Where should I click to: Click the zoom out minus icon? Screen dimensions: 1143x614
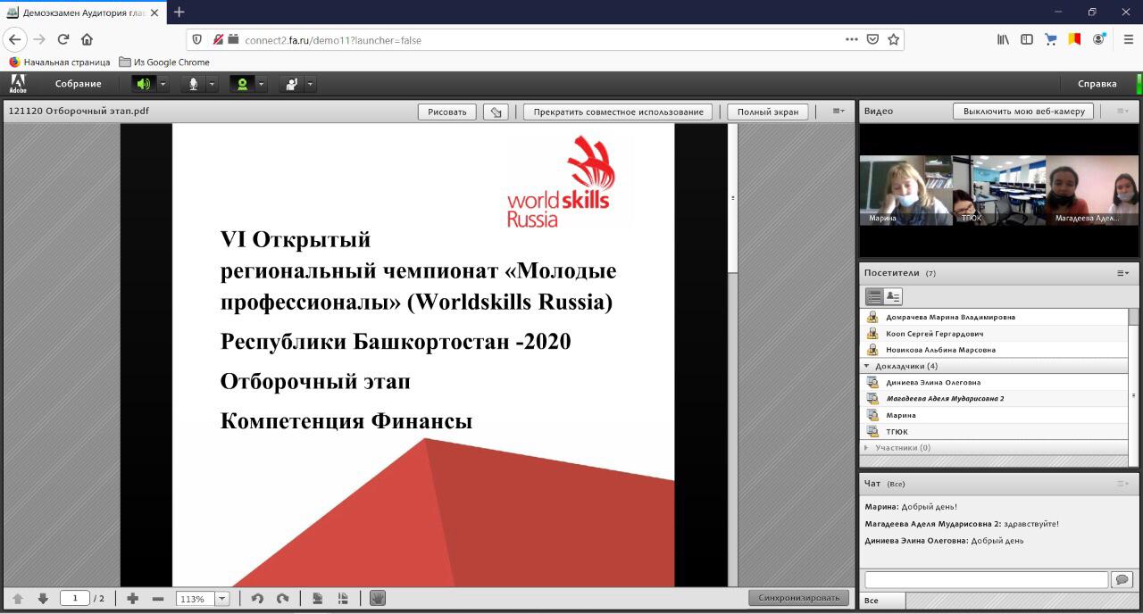coord(158,599)
